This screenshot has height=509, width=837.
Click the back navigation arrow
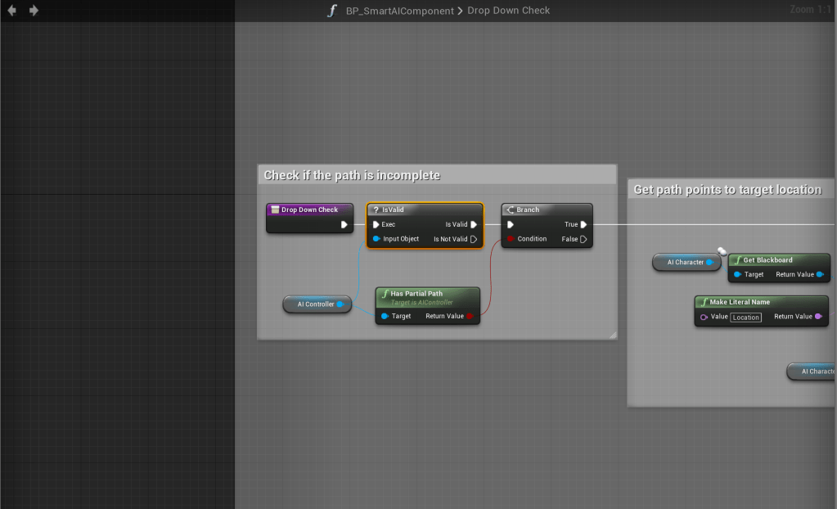point(11,10)
